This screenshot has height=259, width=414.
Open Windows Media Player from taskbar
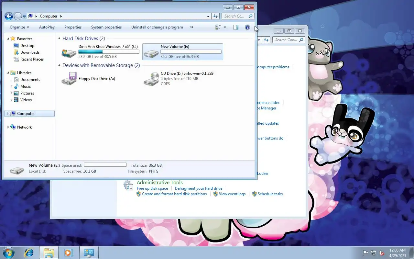click(x=68, y=253)
